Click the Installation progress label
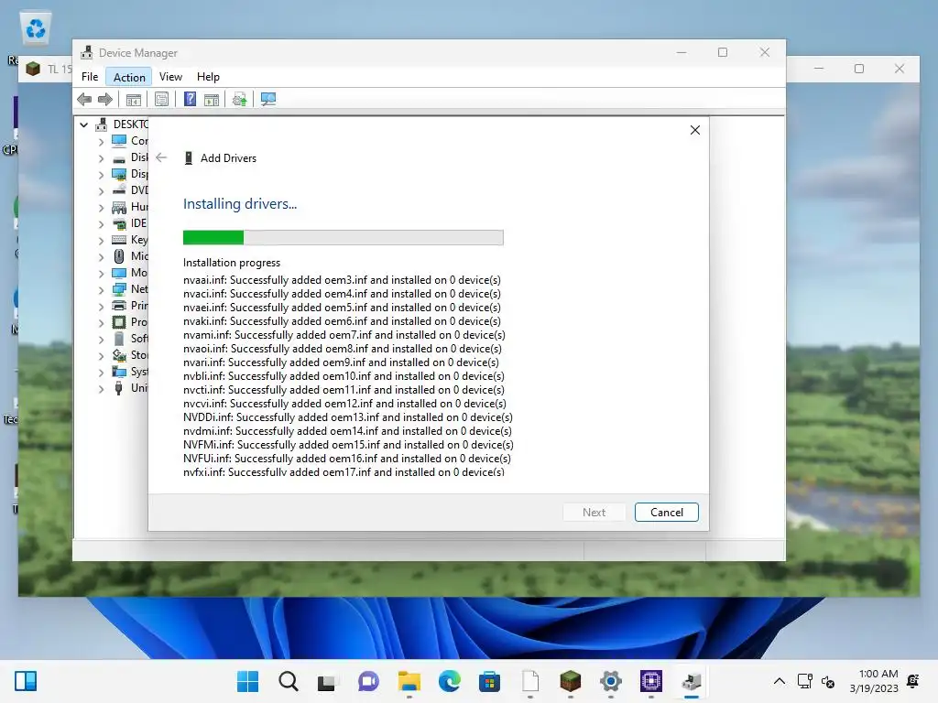 [232, 263]
